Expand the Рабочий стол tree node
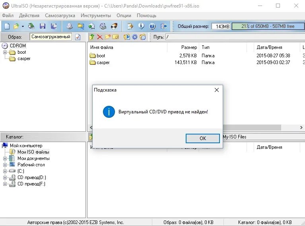 click(x=5, y=165)
